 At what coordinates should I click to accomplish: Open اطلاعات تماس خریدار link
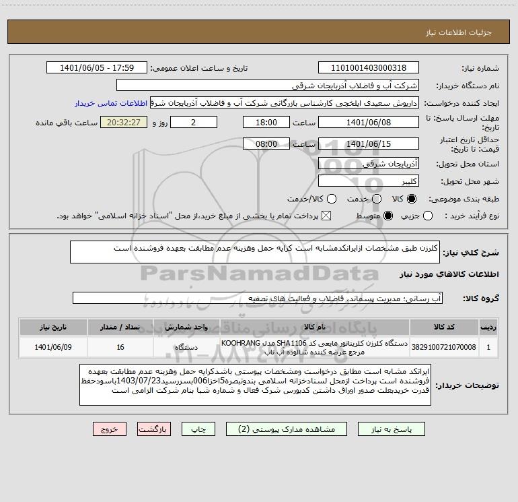111,103
